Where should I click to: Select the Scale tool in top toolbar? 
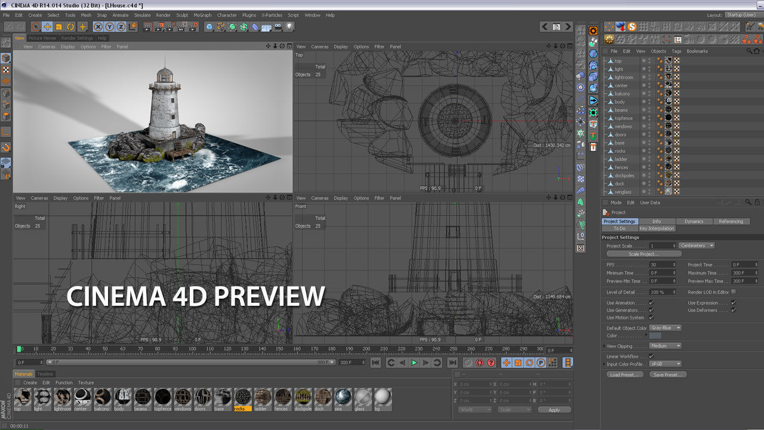[x=59, y=27]
